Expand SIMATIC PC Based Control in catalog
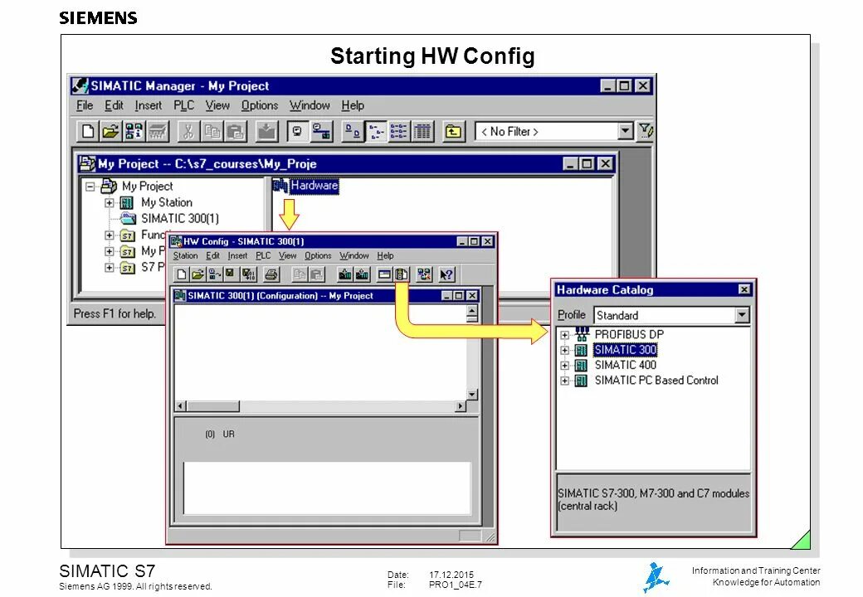 pos(564,381)
